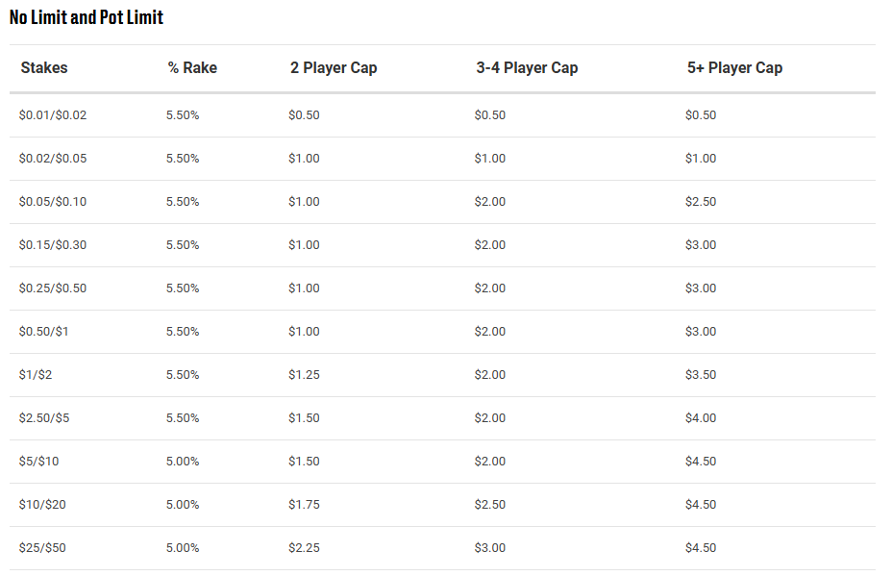
Task: Select the $0.25/$0.50 stakes cell
Action: coord(53,288)
